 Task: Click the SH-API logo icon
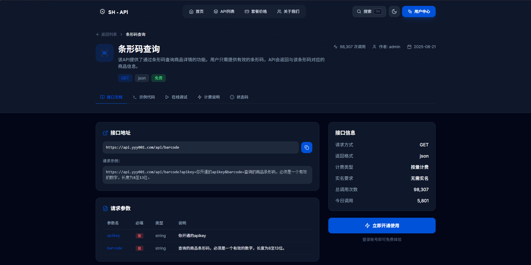[102, 11]
